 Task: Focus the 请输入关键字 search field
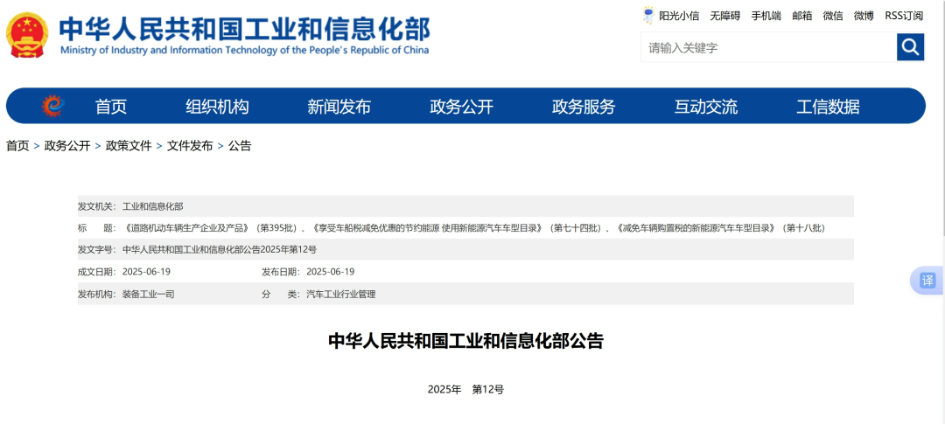point(768,47)
